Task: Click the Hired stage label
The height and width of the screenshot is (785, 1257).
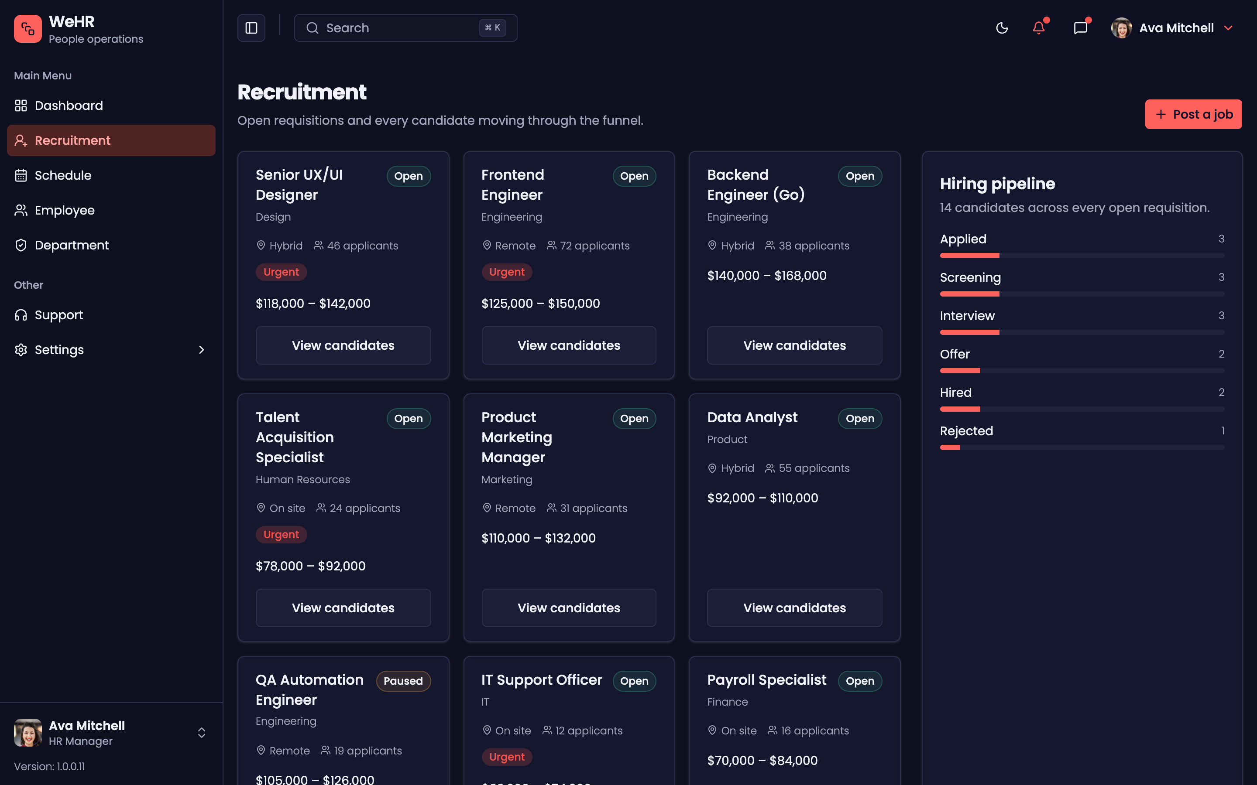Action: click(956, 392)
